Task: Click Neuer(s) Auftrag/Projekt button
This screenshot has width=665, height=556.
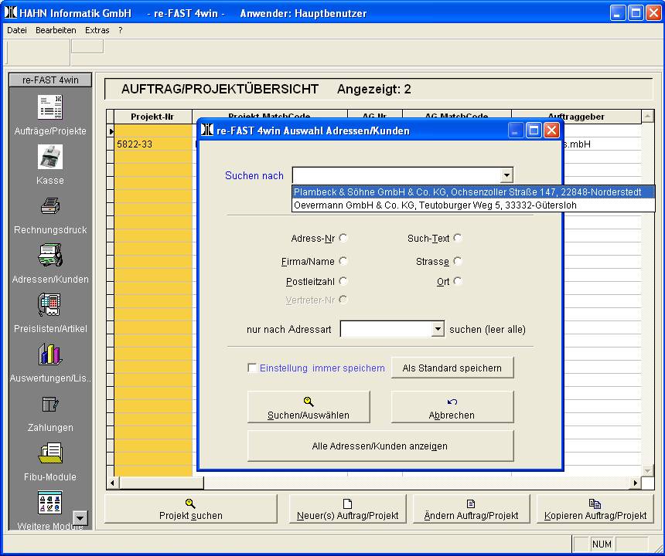Action: (x=348, y=509)
